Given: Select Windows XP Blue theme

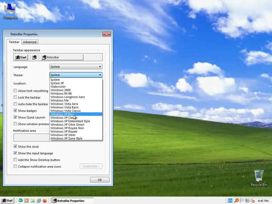Looking at the screenshot, I should pos(76,114).
